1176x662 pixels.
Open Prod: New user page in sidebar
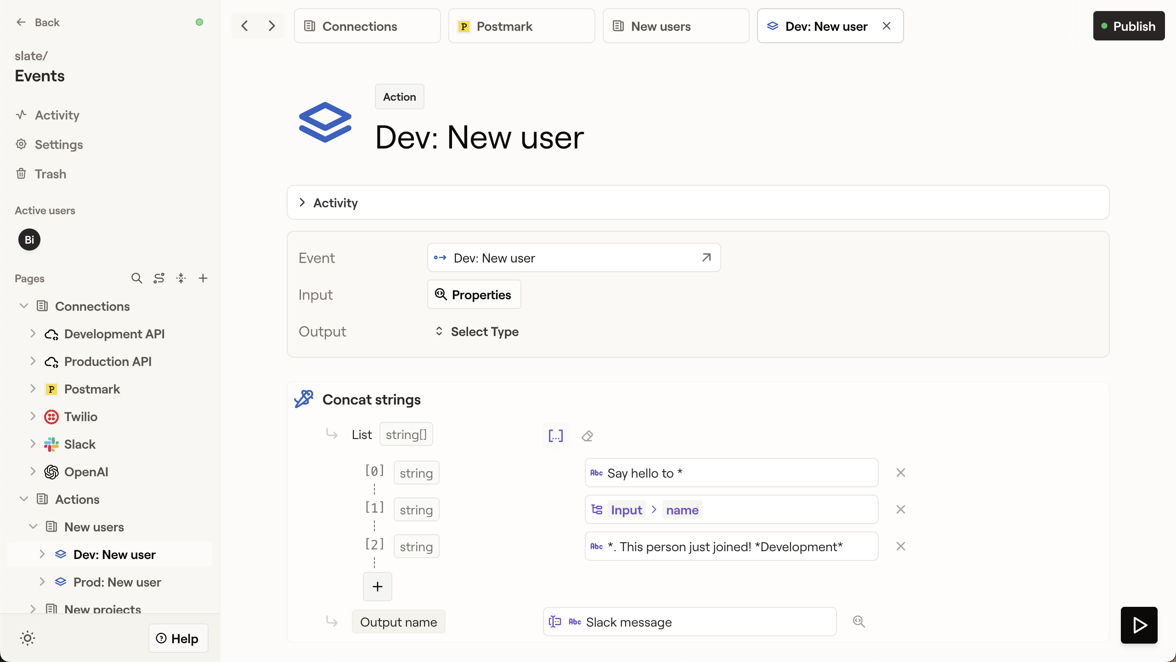click(x=117, y=582)
